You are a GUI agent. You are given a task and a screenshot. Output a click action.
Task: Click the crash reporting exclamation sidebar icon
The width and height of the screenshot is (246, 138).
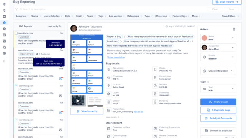[x=4, y=29]
